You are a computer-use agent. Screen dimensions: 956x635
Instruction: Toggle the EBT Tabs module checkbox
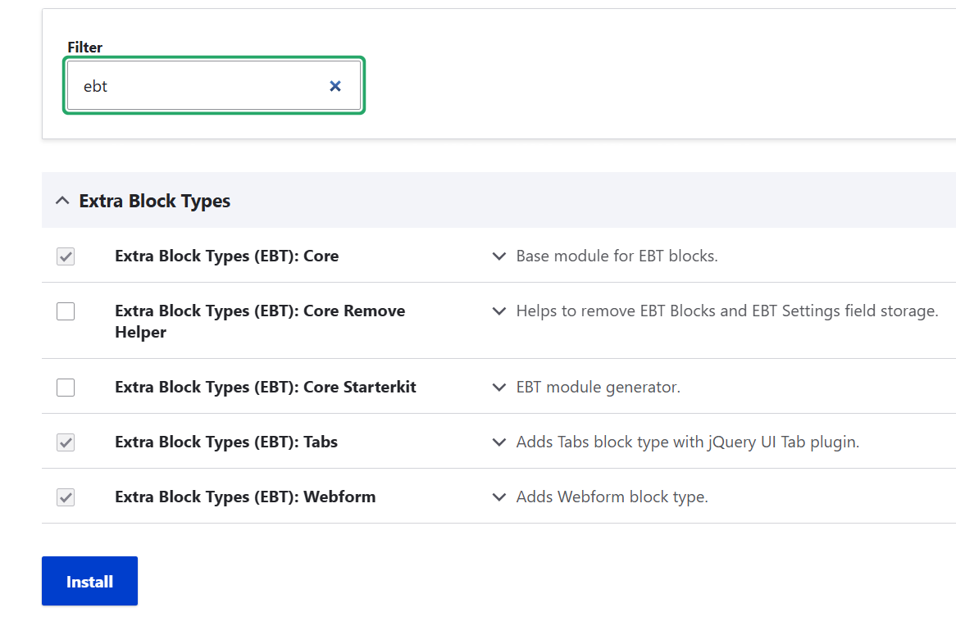(x=66, y=442)
